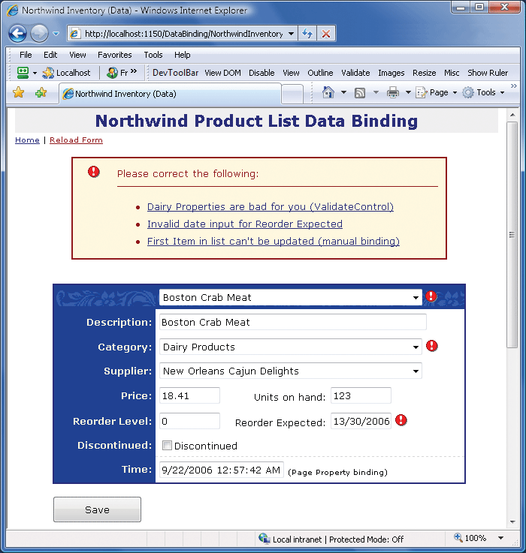
Task: Click the Units on hand field
Action: click(361, 395)
